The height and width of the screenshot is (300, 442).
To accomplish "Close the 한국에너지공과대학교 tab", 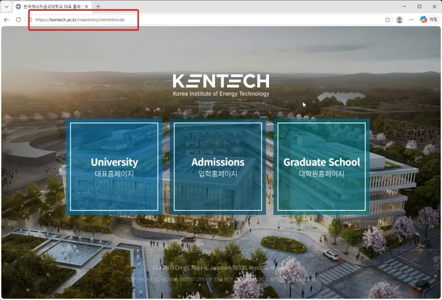I will coord(86,6).
